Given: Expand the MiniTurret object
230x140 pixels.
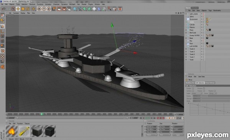Looking at the screenshot, I should pyautogui.click(x=186, y=33).
